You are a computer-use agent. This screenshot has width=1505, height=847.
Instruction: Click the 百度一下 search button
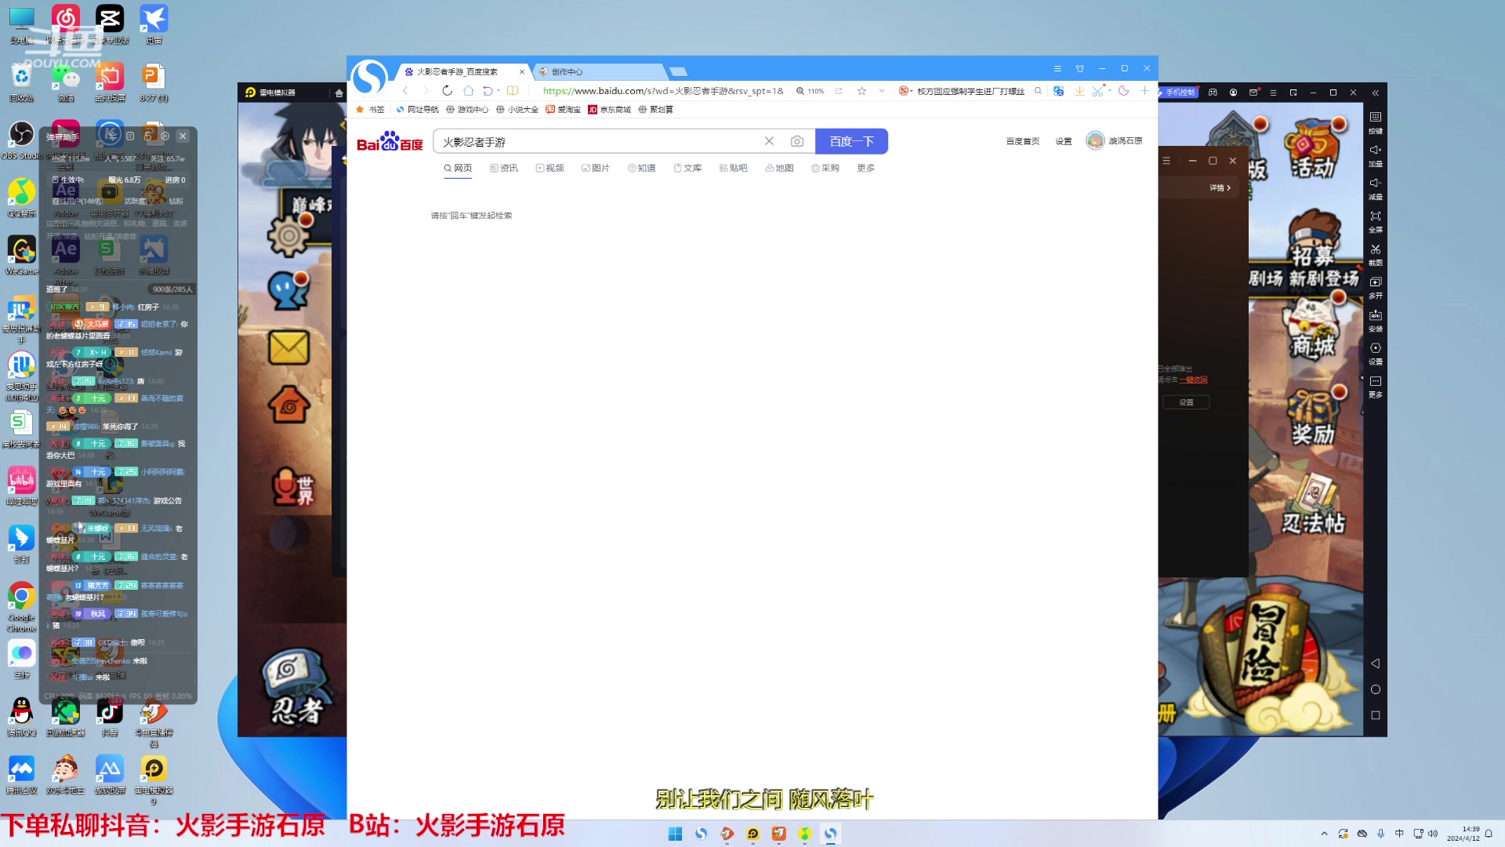pos(851,141)
